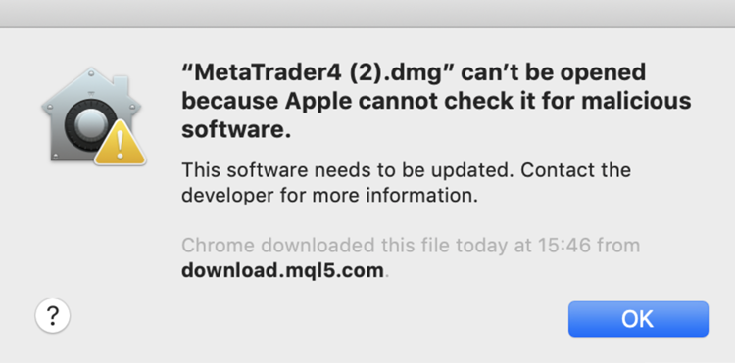Click the yellow warning triangle badge

[120, 143]
